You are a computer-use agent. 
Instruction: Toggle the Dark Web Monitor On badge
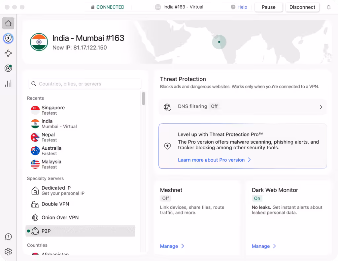tap(257, 198)
